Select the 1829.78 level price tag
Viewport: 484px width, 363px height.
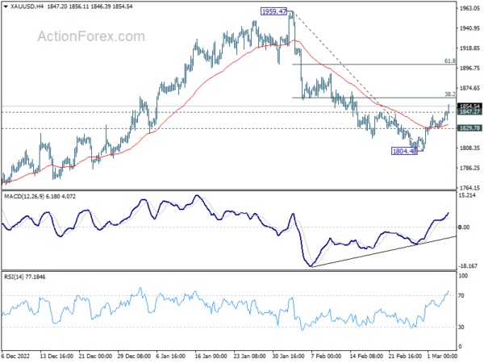[469, 128]
